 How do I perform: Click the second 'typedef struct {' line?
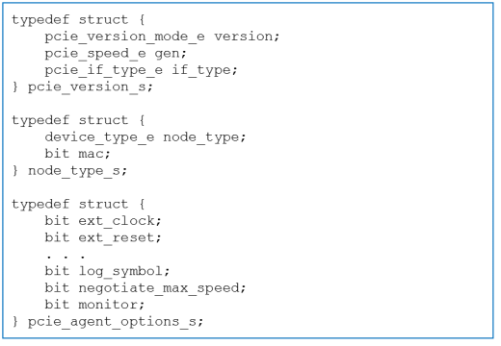coord(78,120)
